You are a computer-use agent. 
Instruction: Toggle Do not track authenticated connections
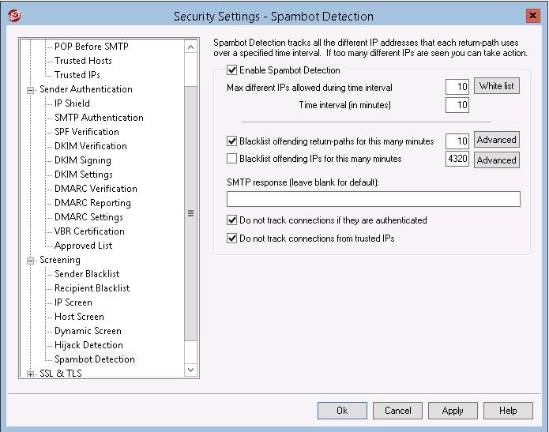(231, 220)
